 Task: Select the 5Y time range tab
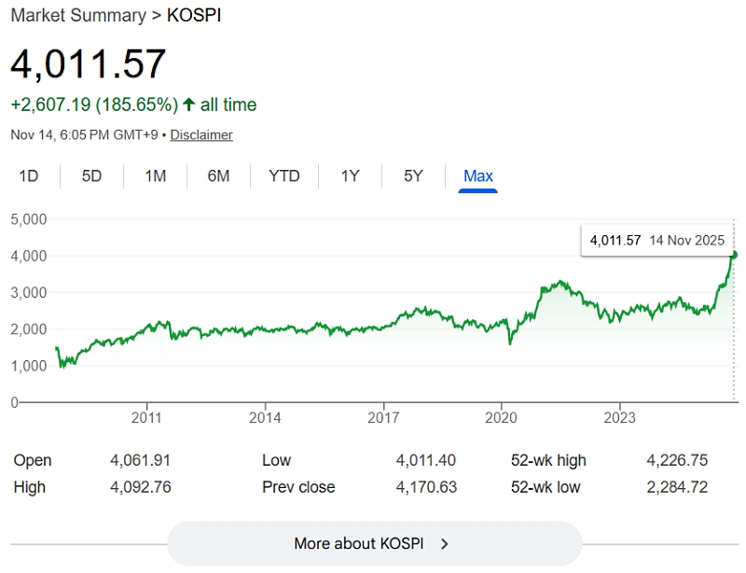[413, 175]
